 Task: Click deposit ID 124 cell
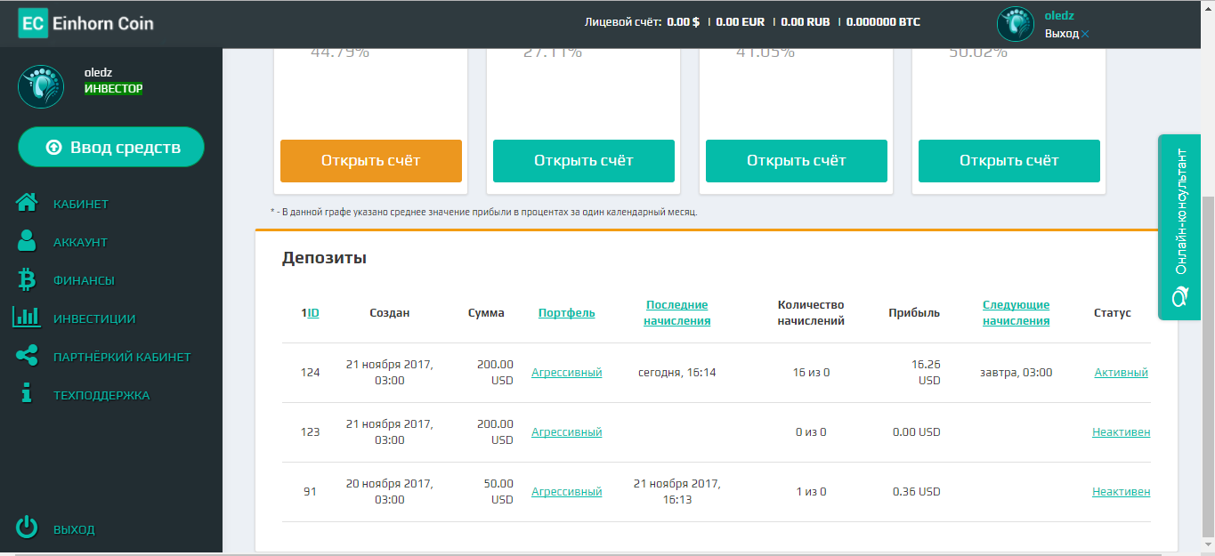pos(310,373)
